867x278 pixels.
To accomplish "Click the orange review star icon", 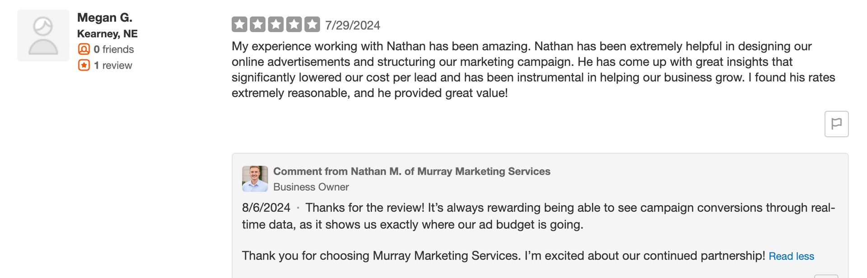I will coord(84,65).
